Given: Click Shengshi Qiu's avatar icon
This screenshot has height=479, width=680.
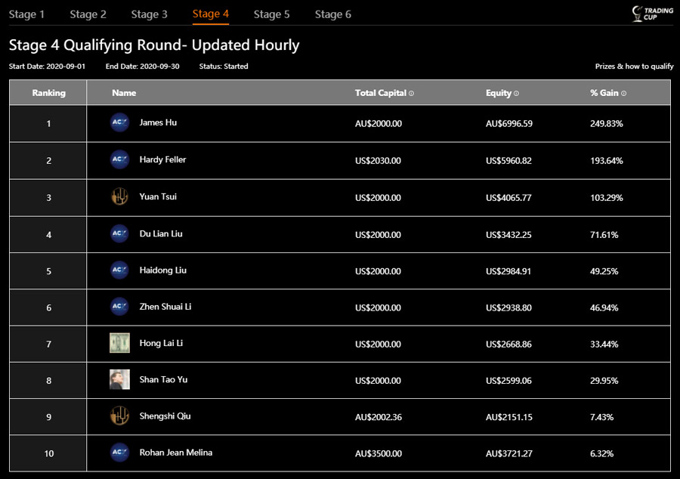Looking at the screenshot, I should click(119, 416).
